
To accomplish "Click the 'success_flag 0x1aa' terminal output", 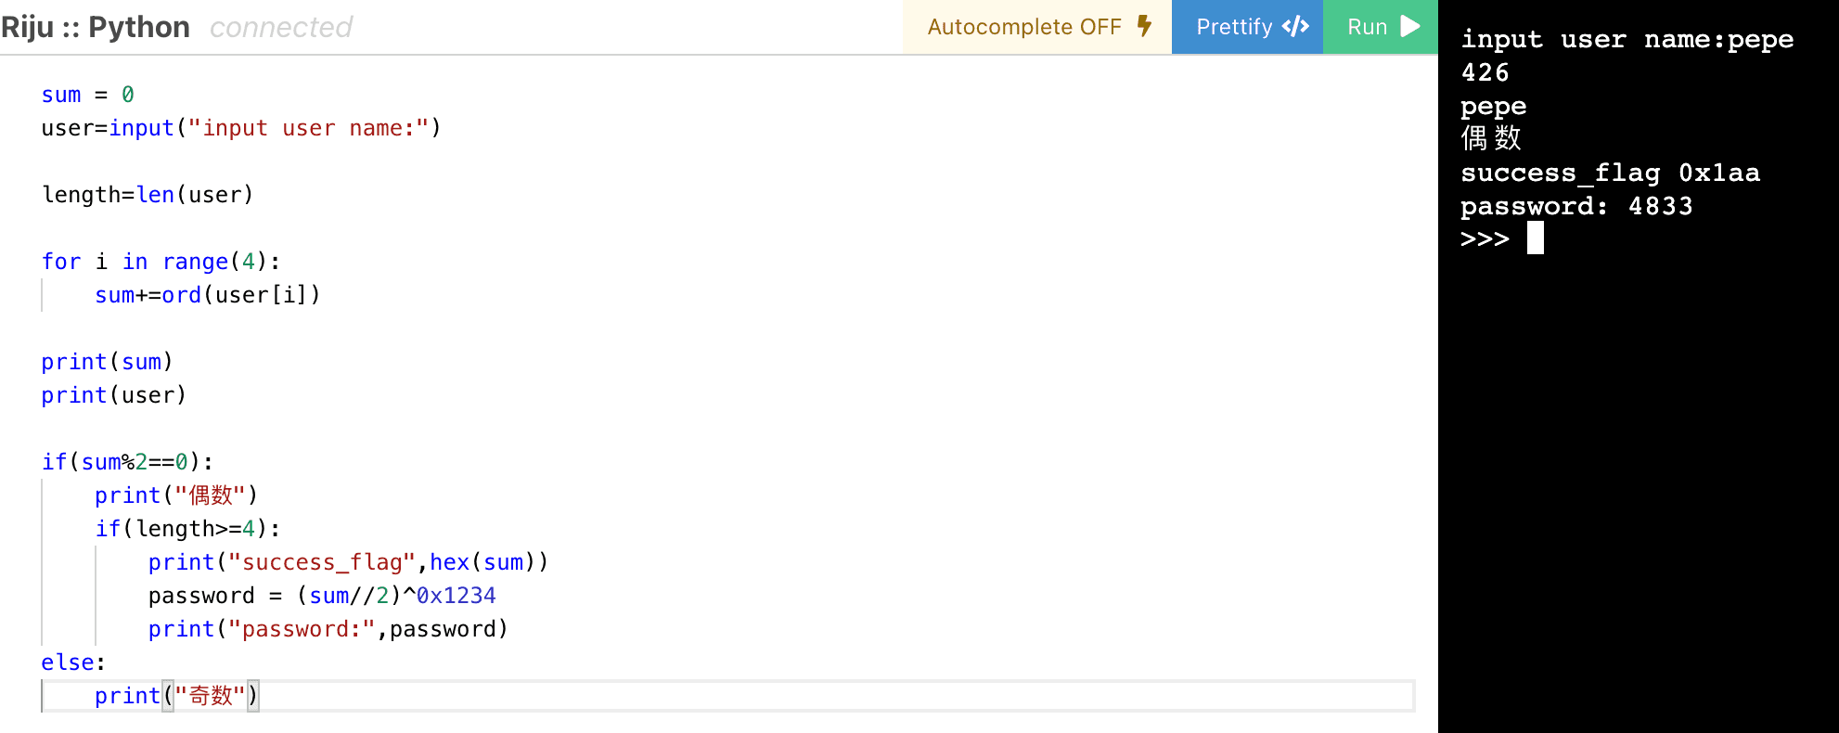I will point(1610,174).
